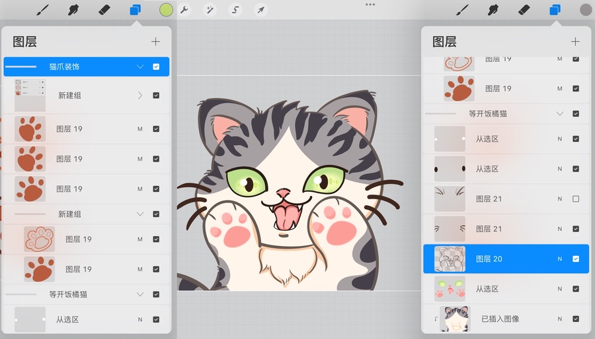Hide the outline-paw 图层 19 layer in the left panel
The width and height of the screenshot is (595, 339).
click(156, 239)
